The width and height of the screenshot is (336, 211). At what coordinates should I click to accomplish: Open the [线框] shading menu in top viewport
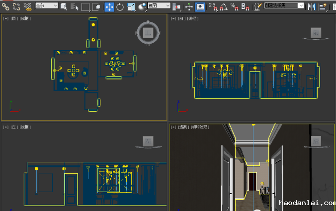pyautogui.click(x=25, y=19)
